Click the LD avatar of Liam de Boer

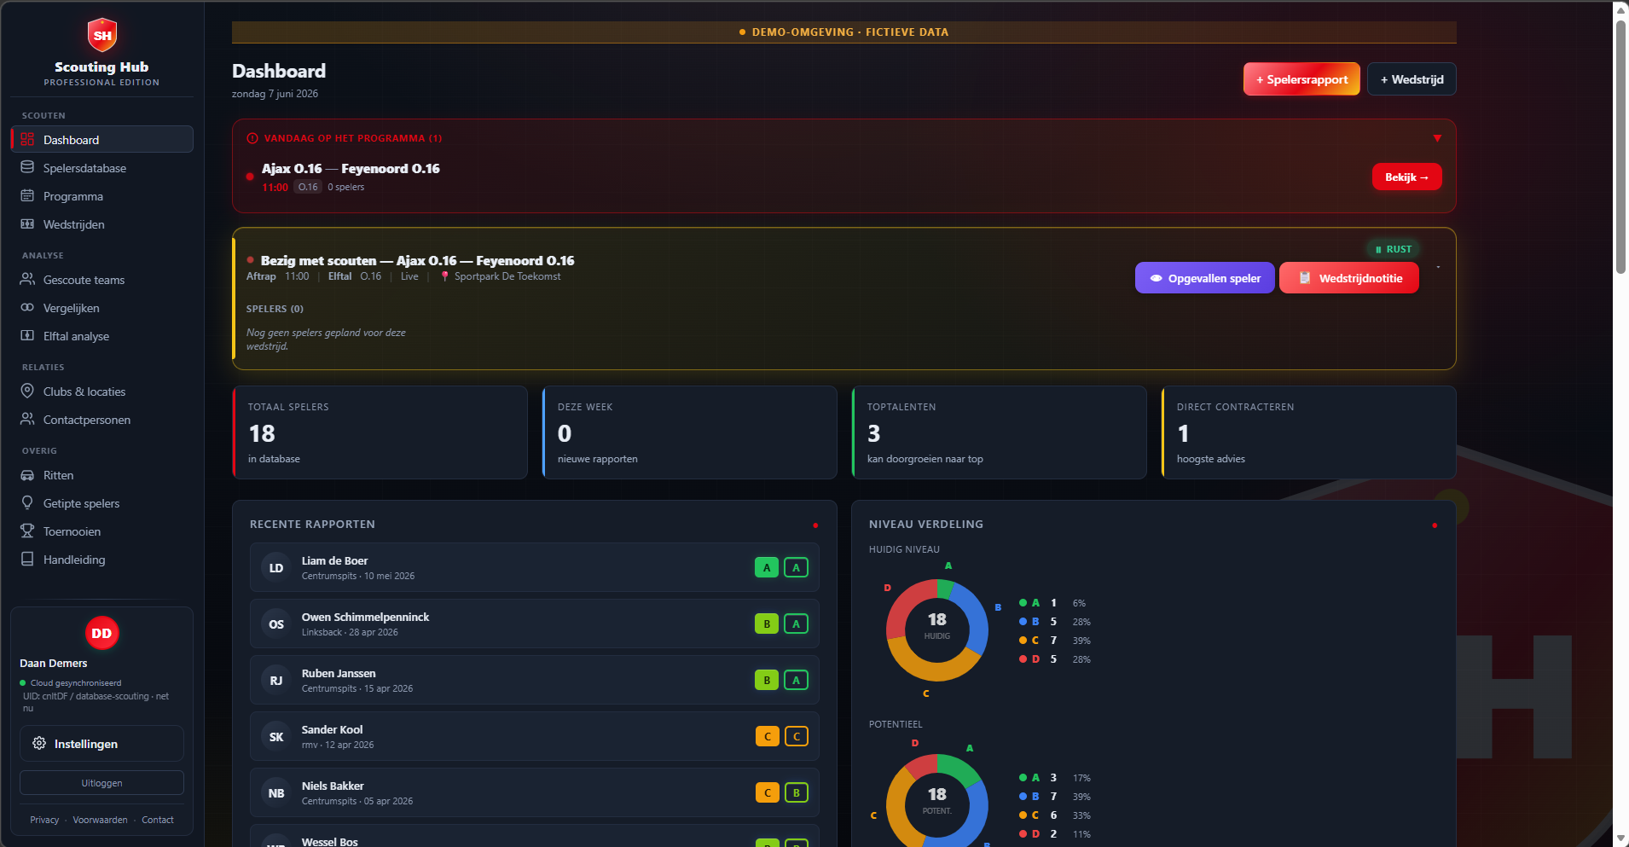[276, 568]
